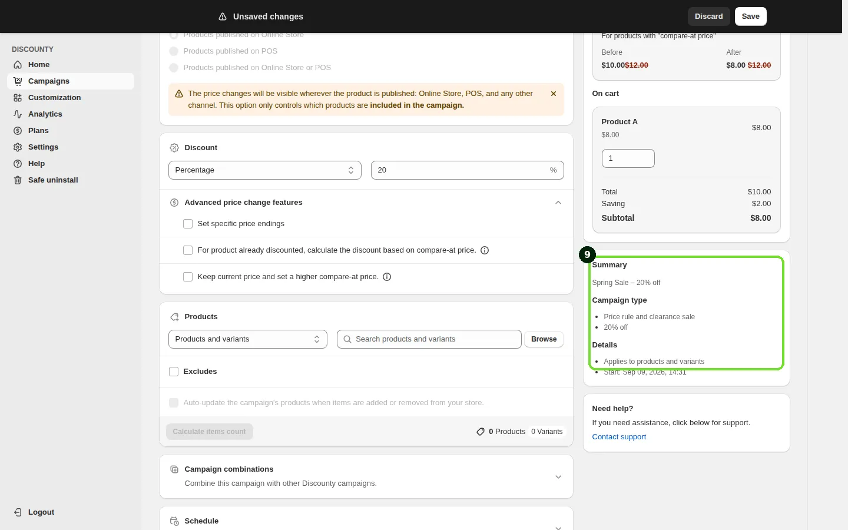The image size is (848, 530).
Task: Click the Help question mark icon
Action: coord(18,164)
